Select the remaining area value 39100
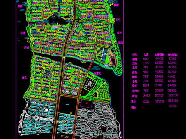This screenshot has width=186, height=139. [x=173, y=106]
